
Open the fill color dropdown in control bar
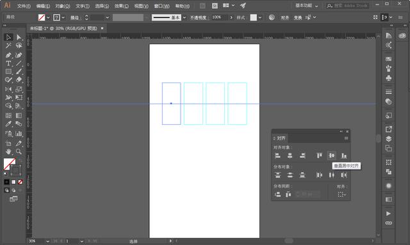coord(49,17)
